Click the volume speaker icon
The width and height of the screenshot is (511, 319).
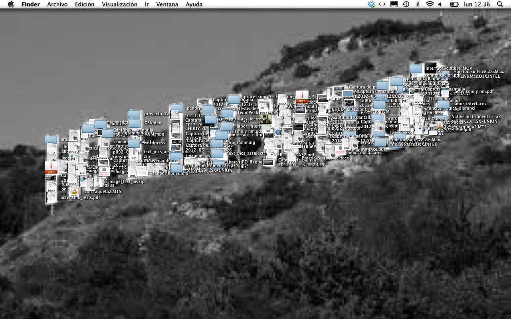440,4
